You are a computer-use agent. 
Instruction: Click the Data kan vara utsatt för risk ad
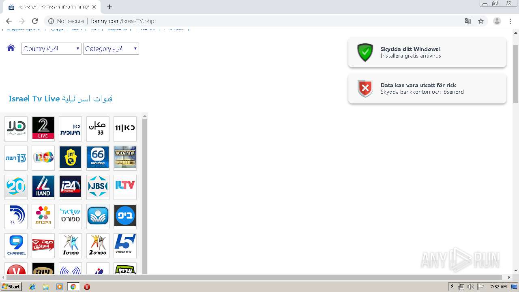[x=427, y=88]
